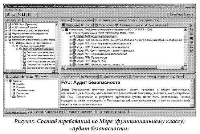Click the black square icon in the right vertical toolbar
This screenshot has width=200, height=134.
point(191,38)
